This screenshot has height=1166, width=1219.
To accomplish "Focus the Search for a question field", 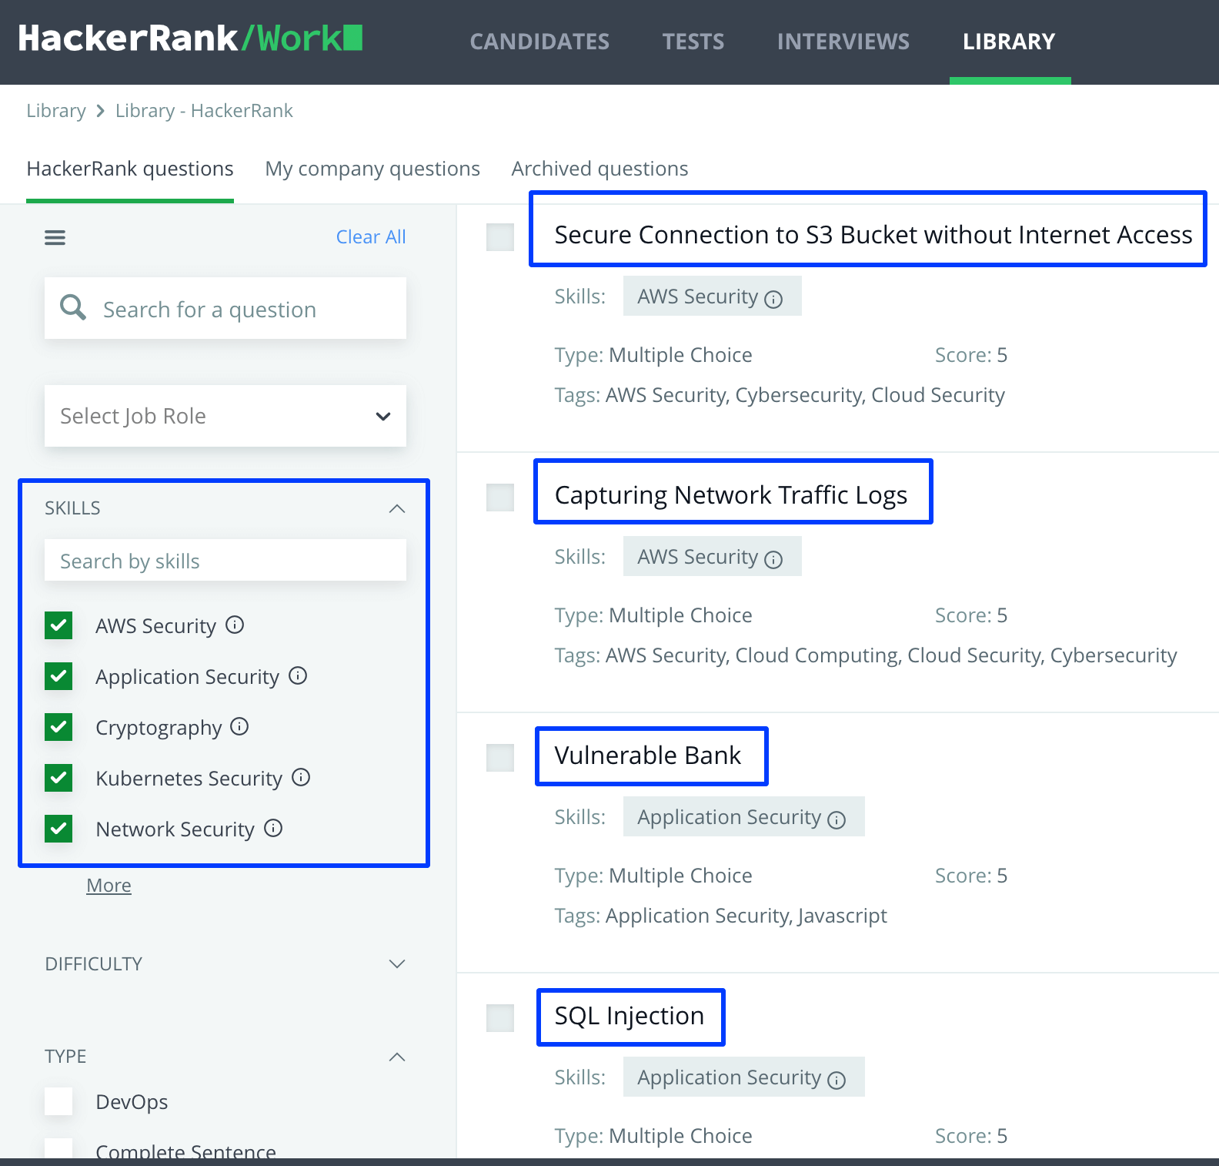I will 225,308.
